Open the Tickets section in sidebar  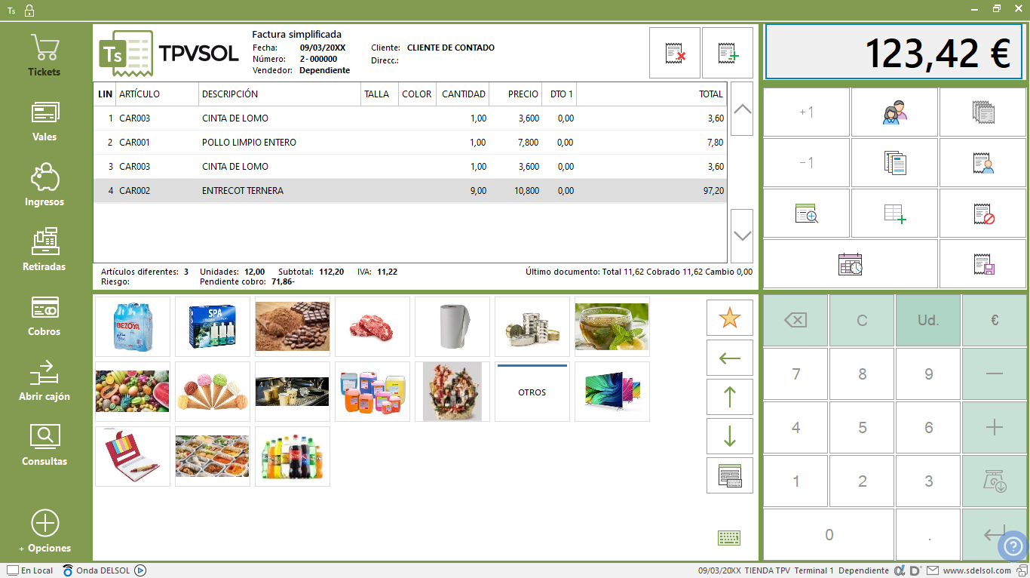(x=44, y=55)
